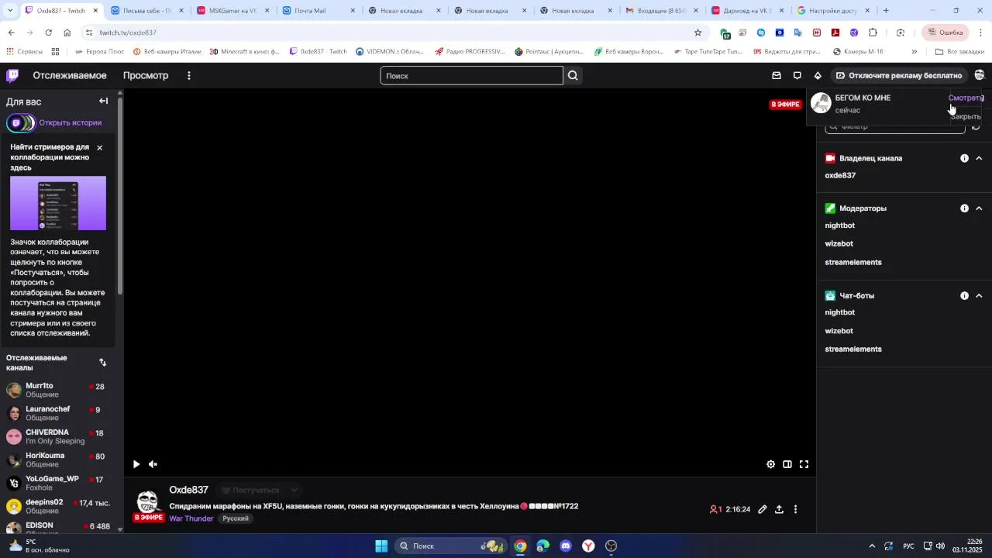Focus the Twitch search field
Viewport: 992px width, 558px height.
coord(471,75)
